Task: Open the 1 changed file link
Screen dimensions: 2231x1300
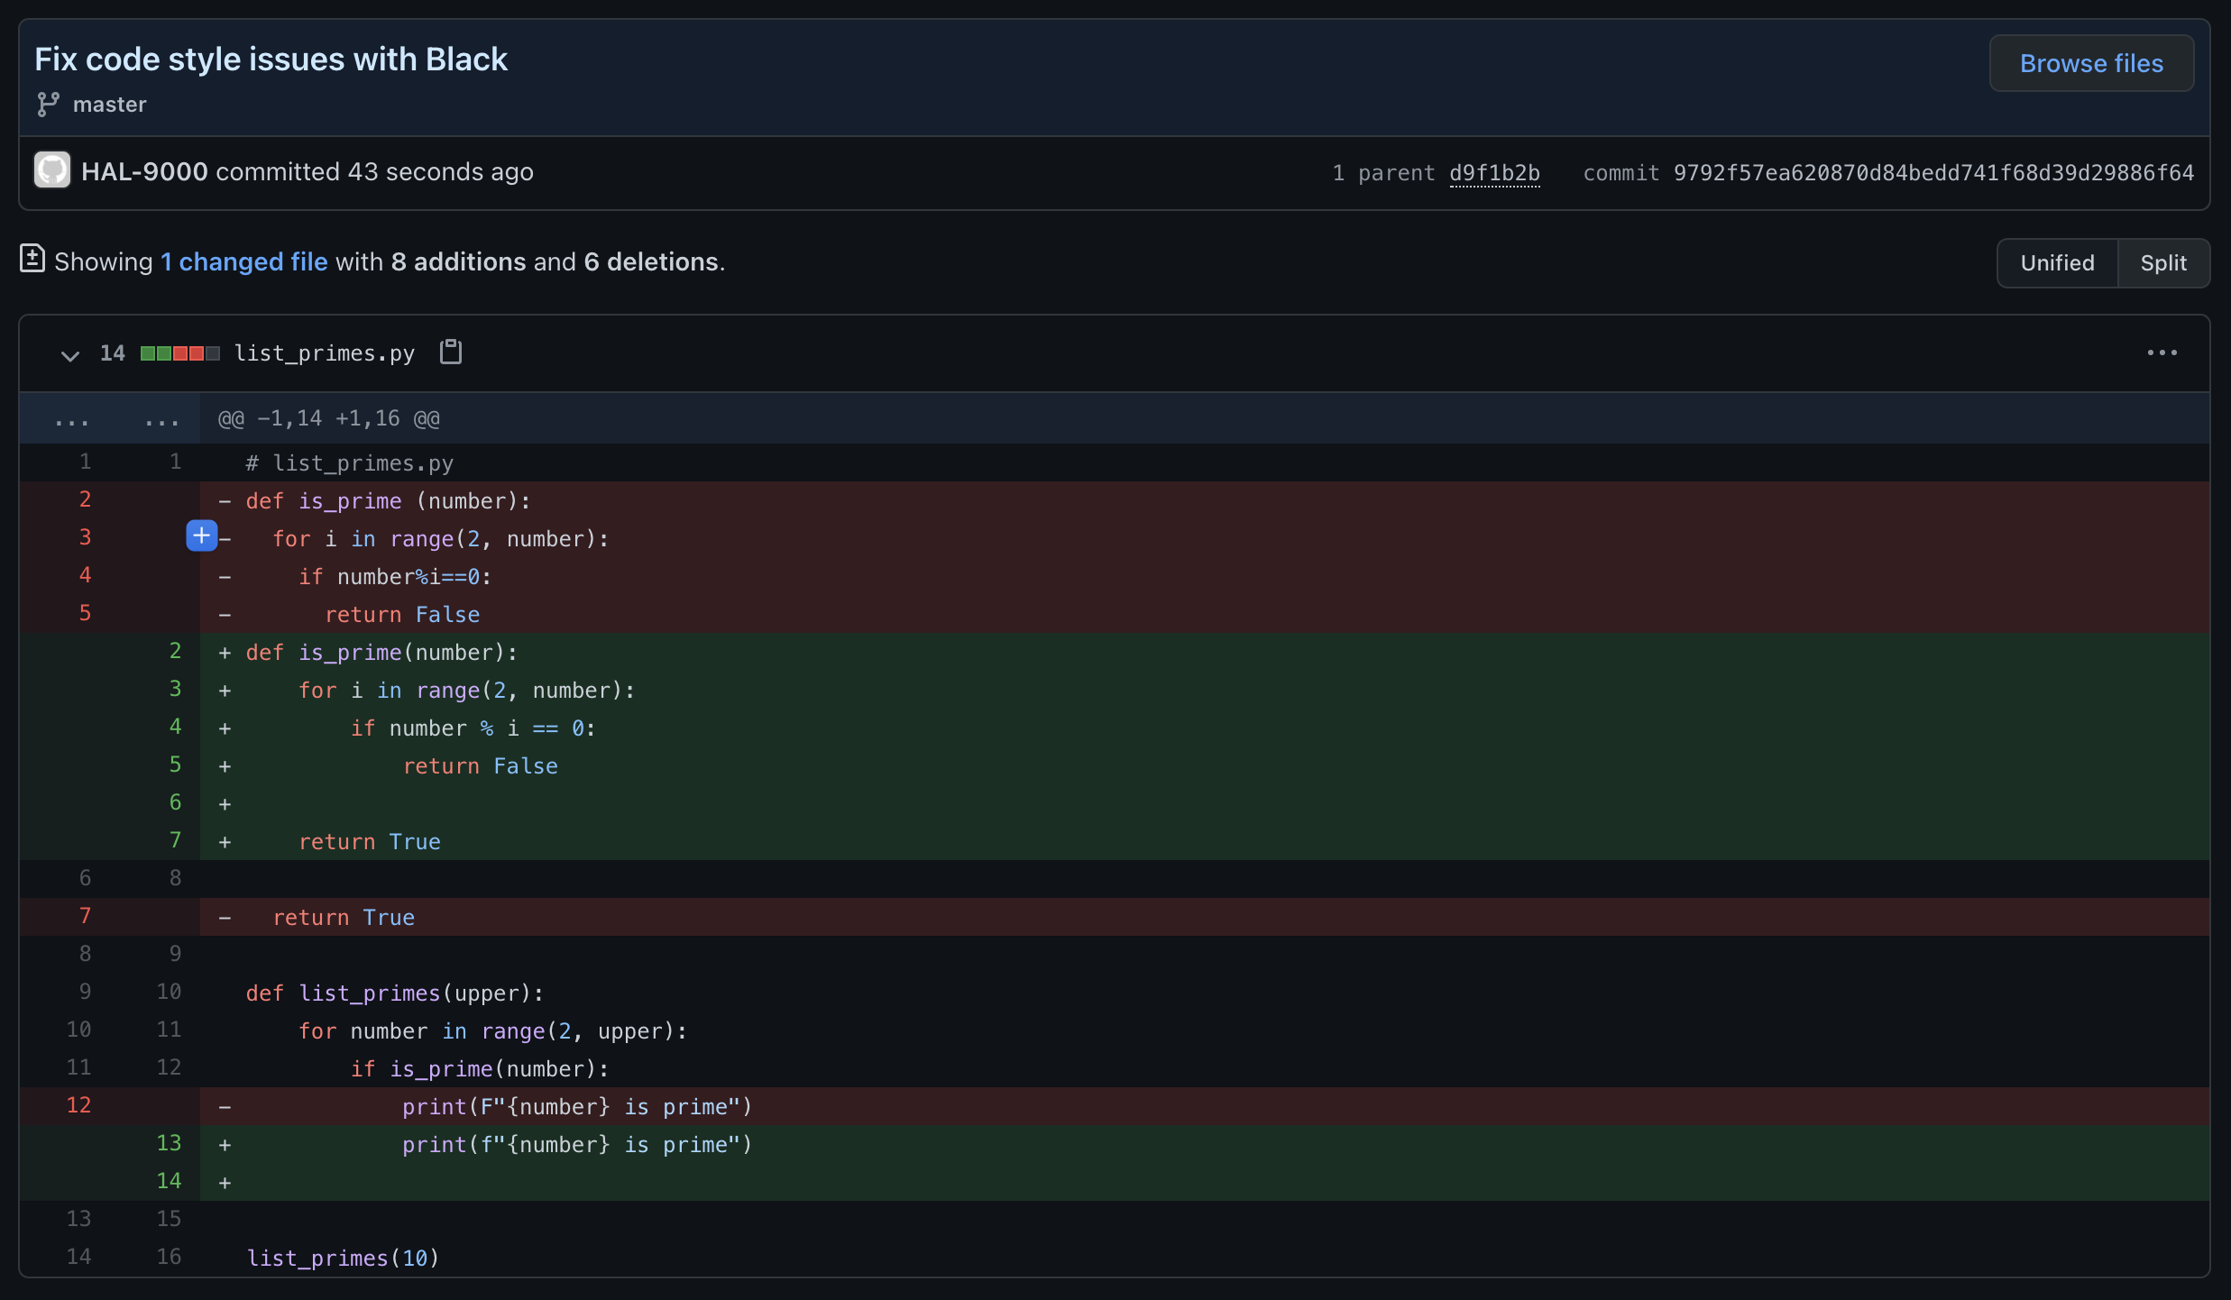Action: 244,261
